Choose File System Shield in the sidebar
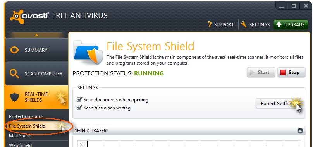The image size is (313, 147). 27,126
